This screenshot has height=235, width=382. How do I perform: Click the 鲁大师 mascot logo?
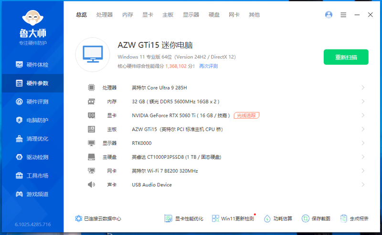point(32,18)
